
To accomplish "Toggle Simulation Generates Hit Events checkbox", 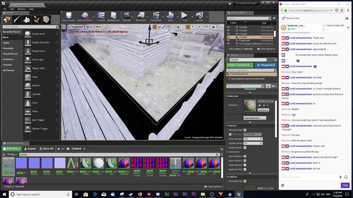I will [x=245, y=181].
